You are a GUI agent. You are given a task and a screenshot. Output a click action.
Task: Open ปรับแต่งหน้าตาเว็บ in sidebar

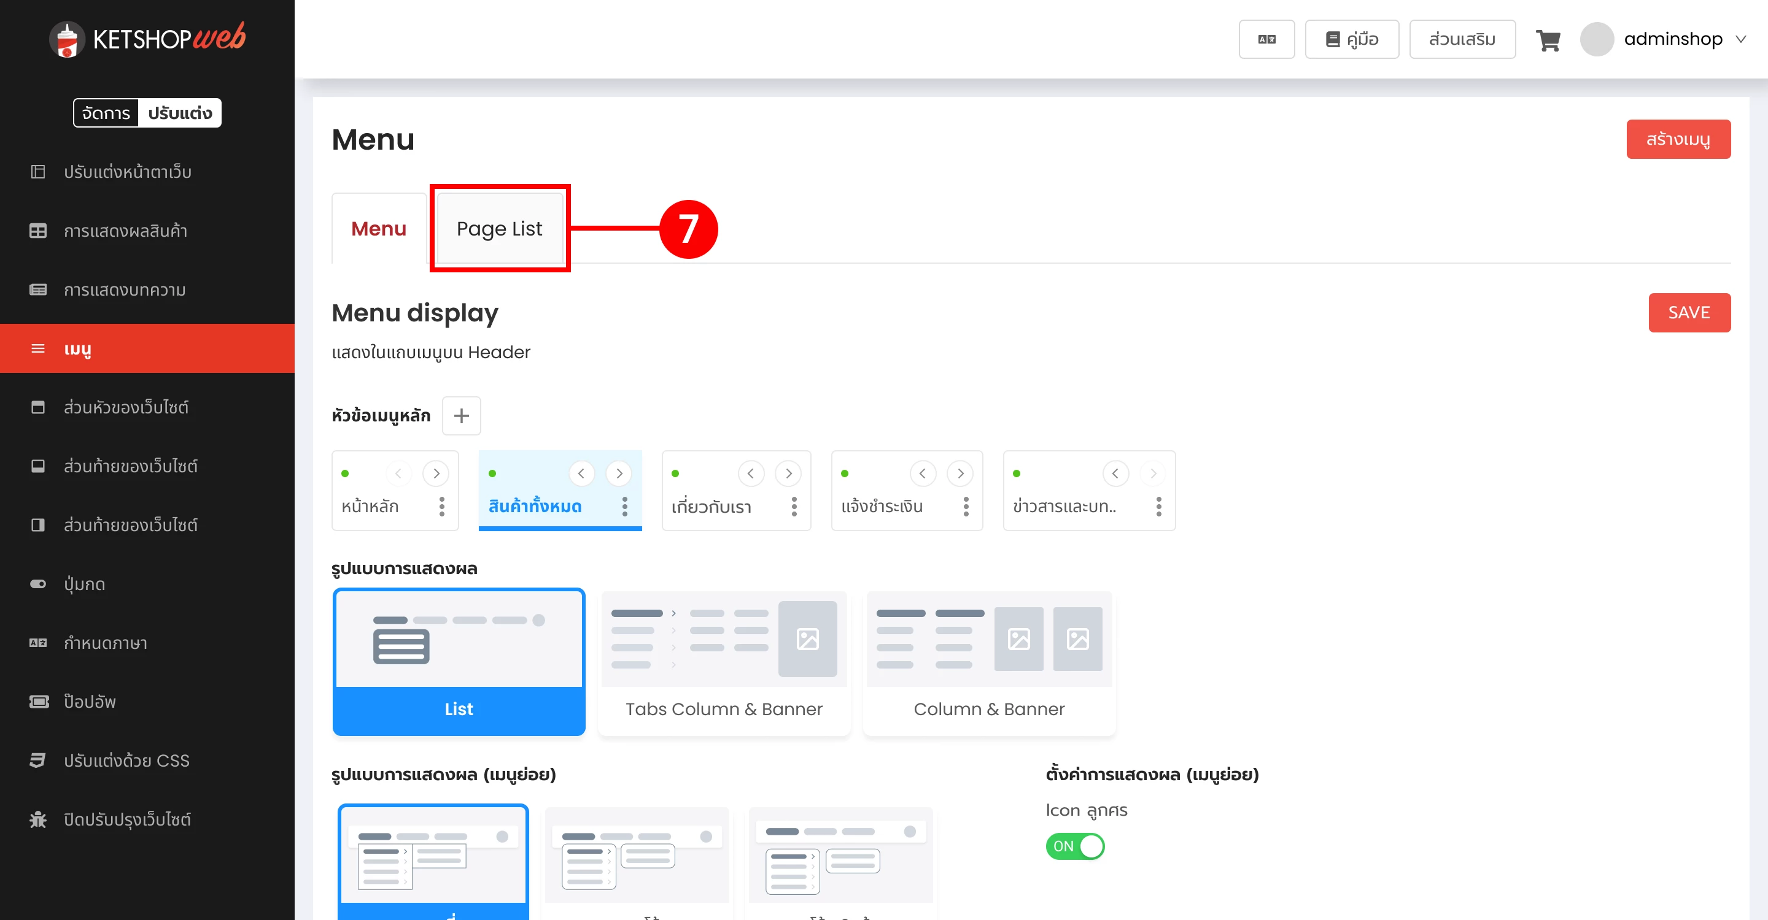(147, 171)
